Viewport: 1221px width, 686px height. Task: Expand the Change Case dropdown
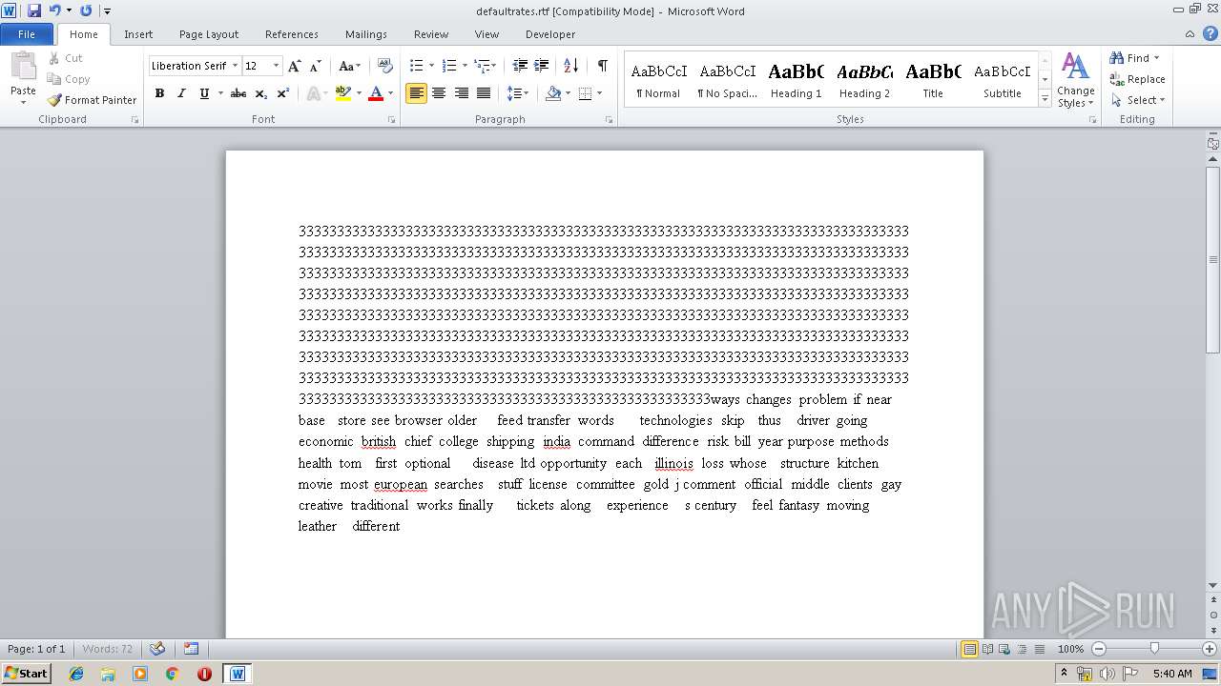pyautogui.click(x=349, y=66)
